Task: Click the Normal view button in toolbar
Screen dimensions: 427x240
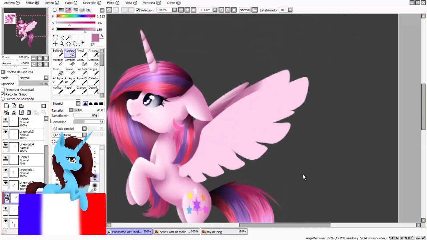Action: point(244,10)
